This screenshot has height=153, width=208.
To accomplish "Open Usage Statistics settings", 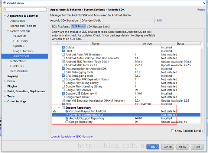I will 23,51.
